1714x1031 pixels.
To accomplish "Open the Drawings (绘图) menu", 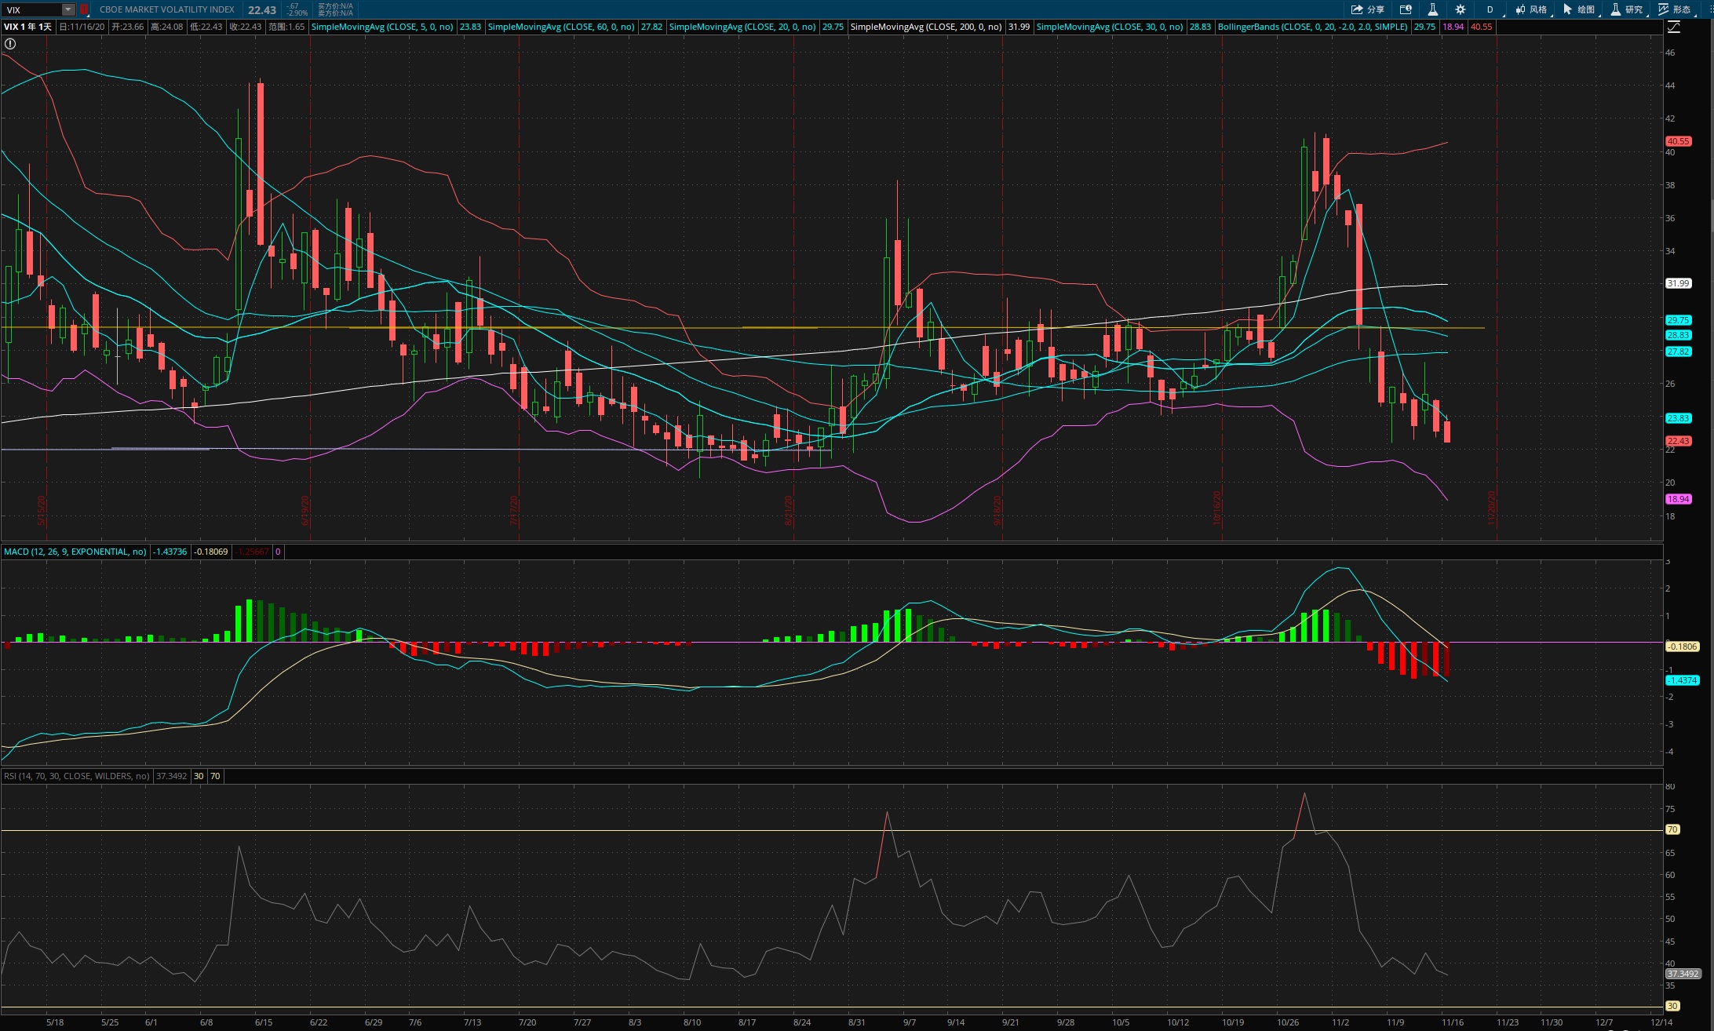I will click(x=1579, y=9).
